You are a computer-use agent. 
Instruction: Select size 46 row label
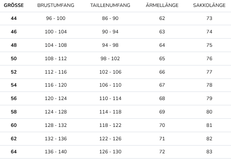pyautogui.click(x=14, y=32)
